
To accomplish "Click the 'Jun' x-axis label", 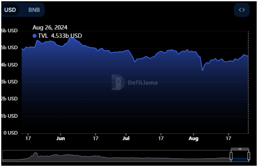I will pyautogui.click(x=60, y=138).
